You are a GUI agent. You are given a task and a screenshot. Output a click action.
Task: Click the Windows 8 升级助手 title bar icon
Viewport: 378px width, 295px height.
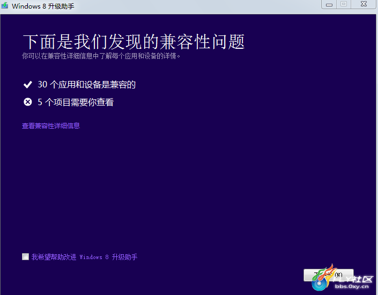coord(5,5)
